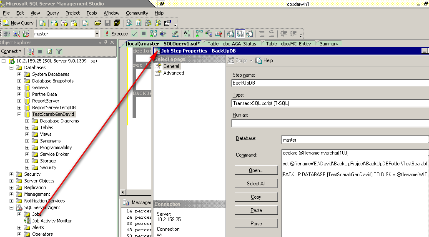Image resolution: width=429 pixels, height=237 pixels.
Task: Click the Parse button
Action: tap(256, 224)
